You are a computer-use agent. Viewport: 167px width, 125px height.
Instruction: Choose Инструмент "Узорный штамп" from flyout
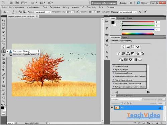pyautogui.click(x=24, y=54)
